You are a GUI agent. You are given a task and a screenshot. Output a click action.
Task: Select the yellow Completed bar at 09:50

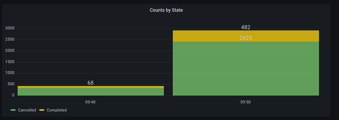[246, 36]
